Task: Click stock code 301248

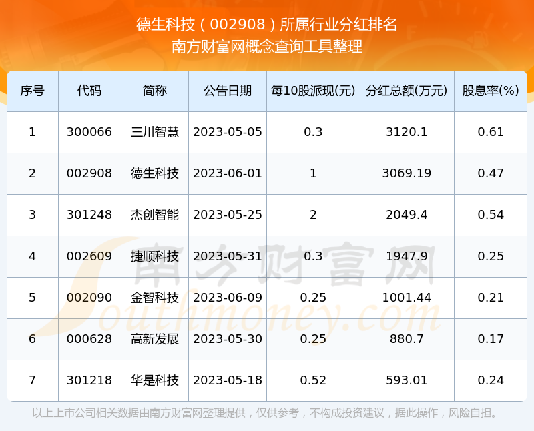Action: [x=89, y=215]
